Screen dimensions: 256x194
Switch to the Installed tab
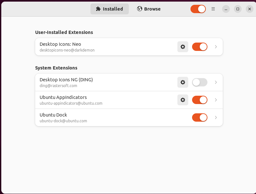click(110, 9)
